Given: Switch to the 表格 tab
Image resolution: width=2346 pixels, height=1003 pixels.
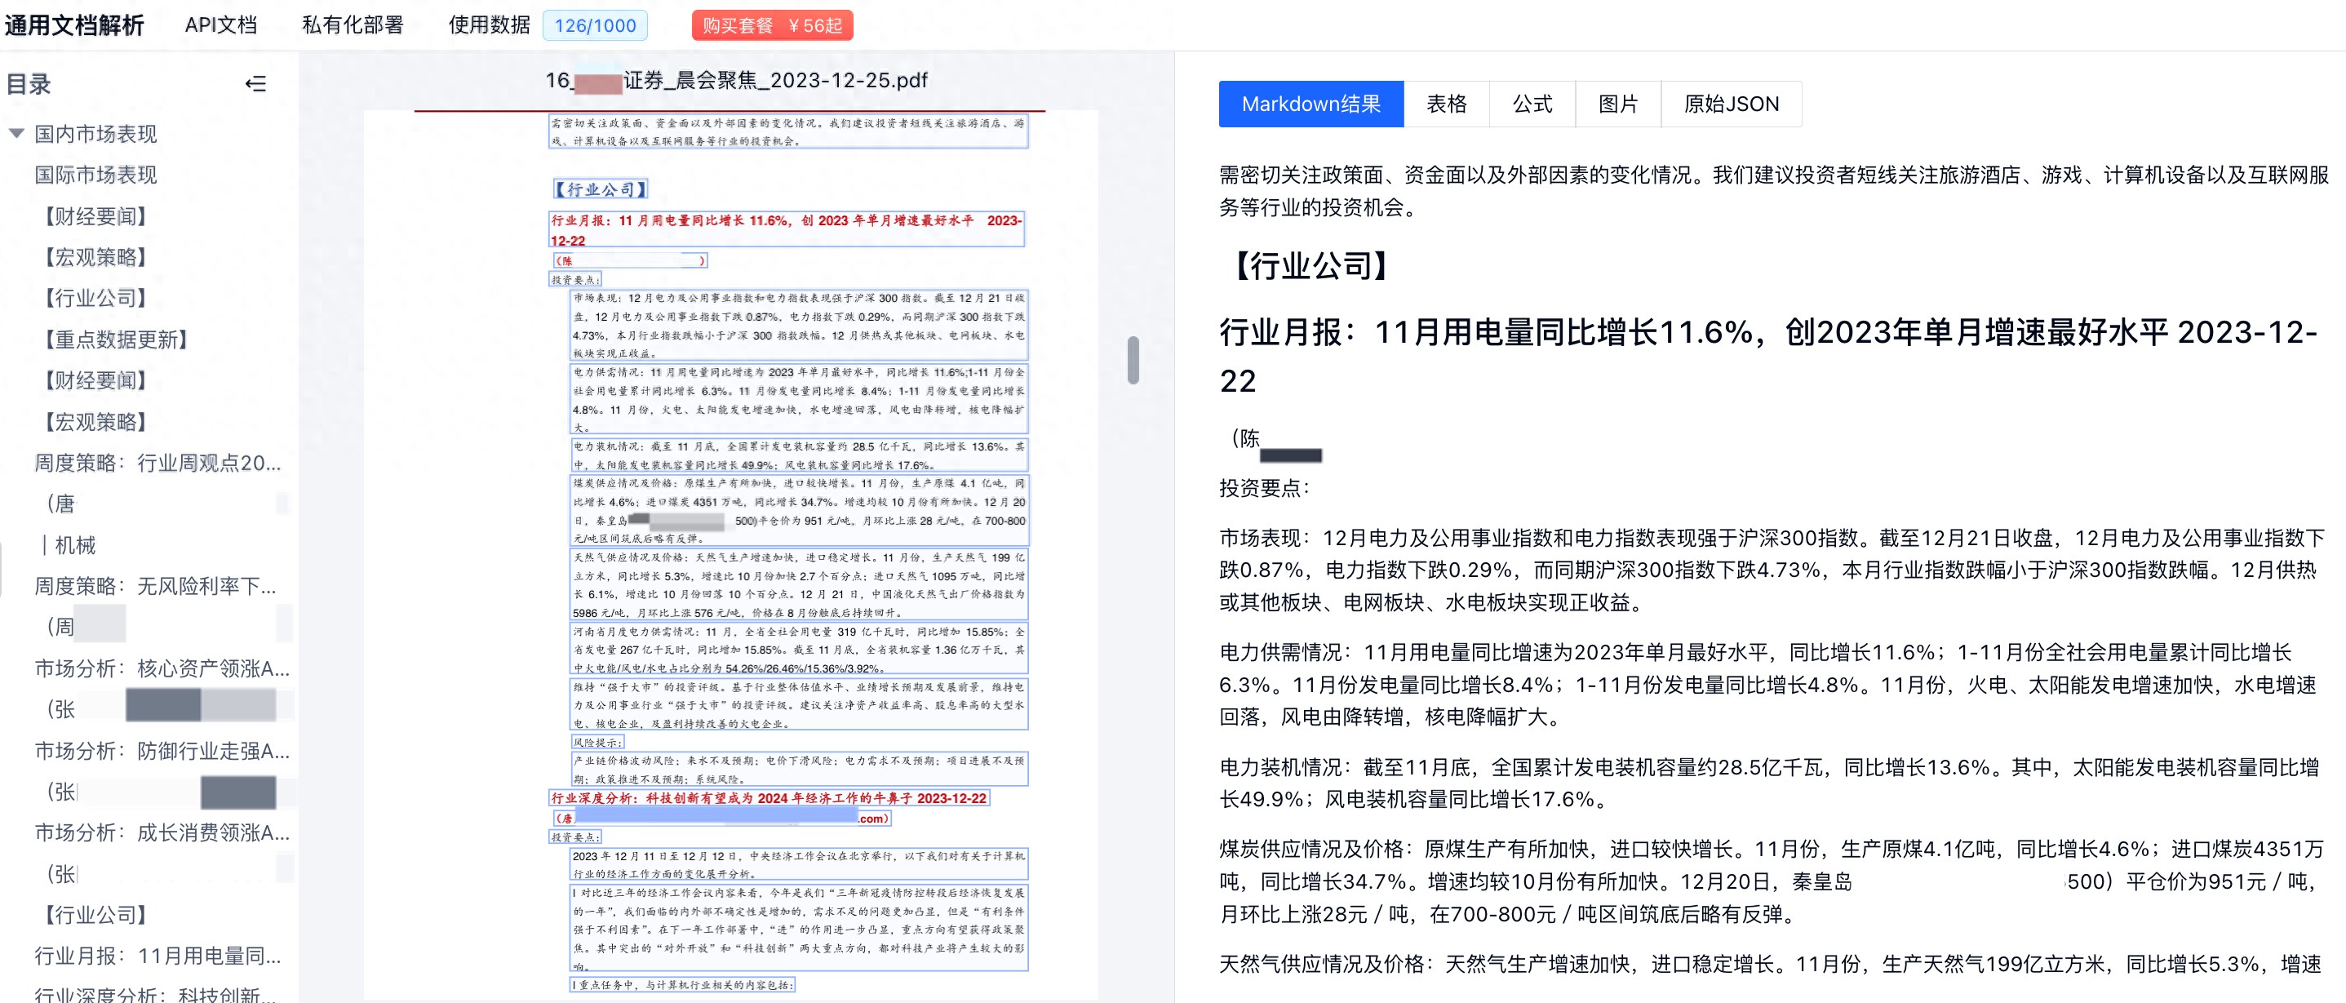Looking at the screenshot, I should (x=1446, y=104).
